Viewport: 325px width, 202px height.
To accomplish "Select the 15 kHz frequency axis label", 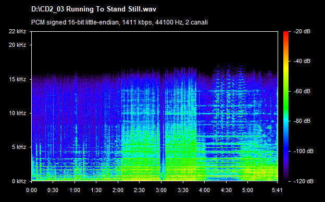I will 17,79.
